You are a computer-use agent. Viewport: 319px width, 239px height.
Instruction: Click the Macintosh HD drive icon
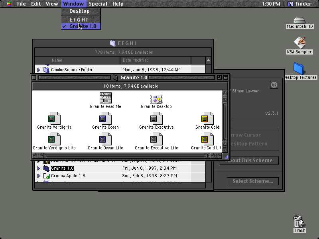coord(299,21)
